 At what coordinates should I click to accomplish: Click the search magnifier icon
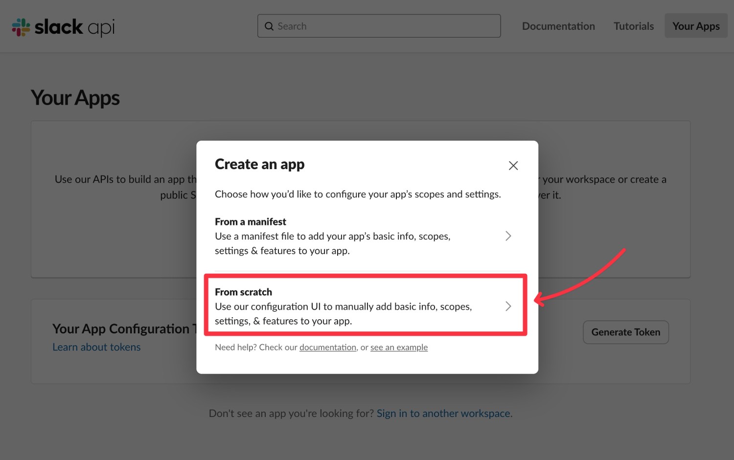(x=269, y=26)
